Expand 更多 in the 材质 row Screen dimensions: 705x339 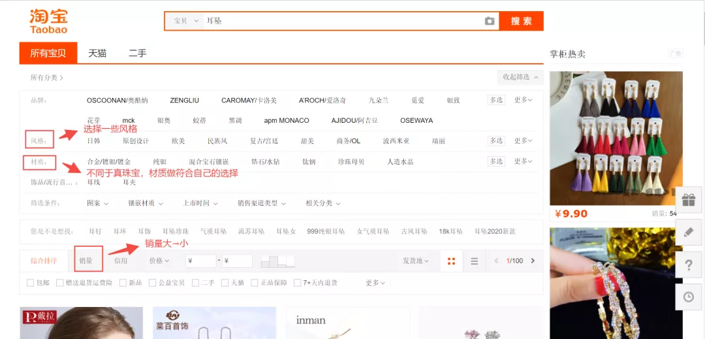click(x=524, y=161)
